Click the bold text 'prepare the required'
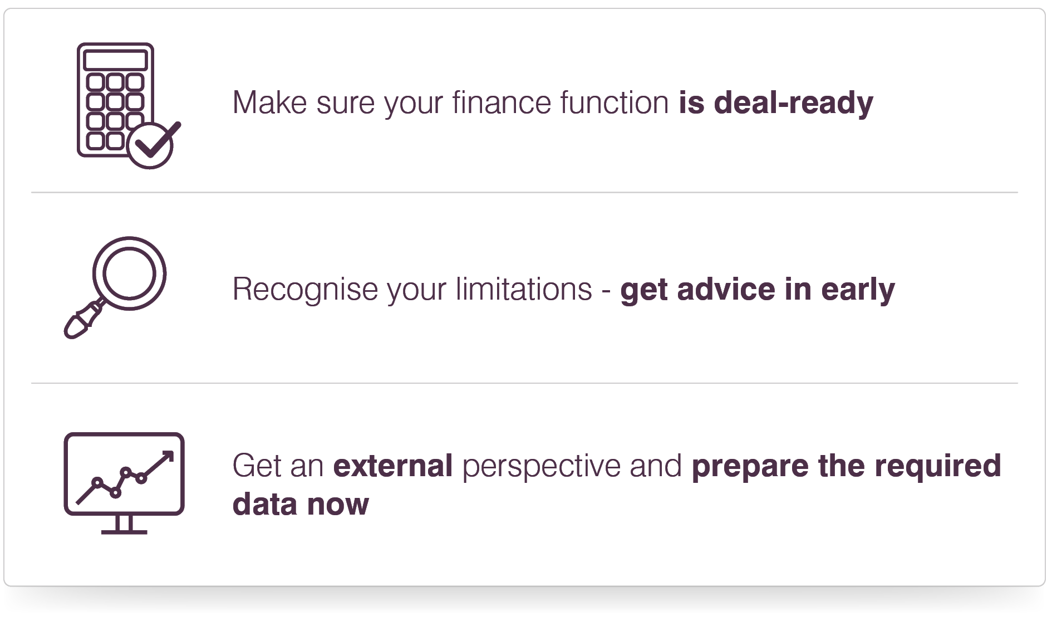Viewport: 1047px width, 626px height. (x=846, y=467)
